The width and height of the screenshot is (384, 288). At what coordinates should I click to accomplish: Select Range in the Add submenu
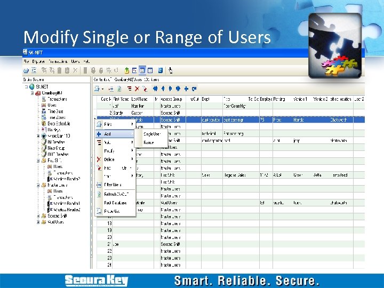point(151,142)
